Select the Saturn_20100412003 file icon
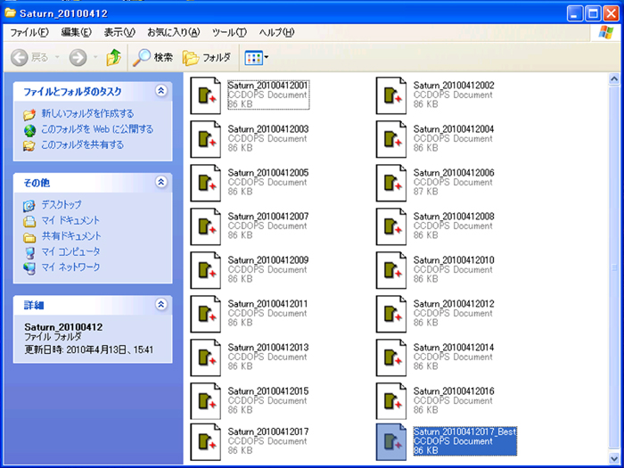This screenshot has width=624, height=468. coord(205,139)
